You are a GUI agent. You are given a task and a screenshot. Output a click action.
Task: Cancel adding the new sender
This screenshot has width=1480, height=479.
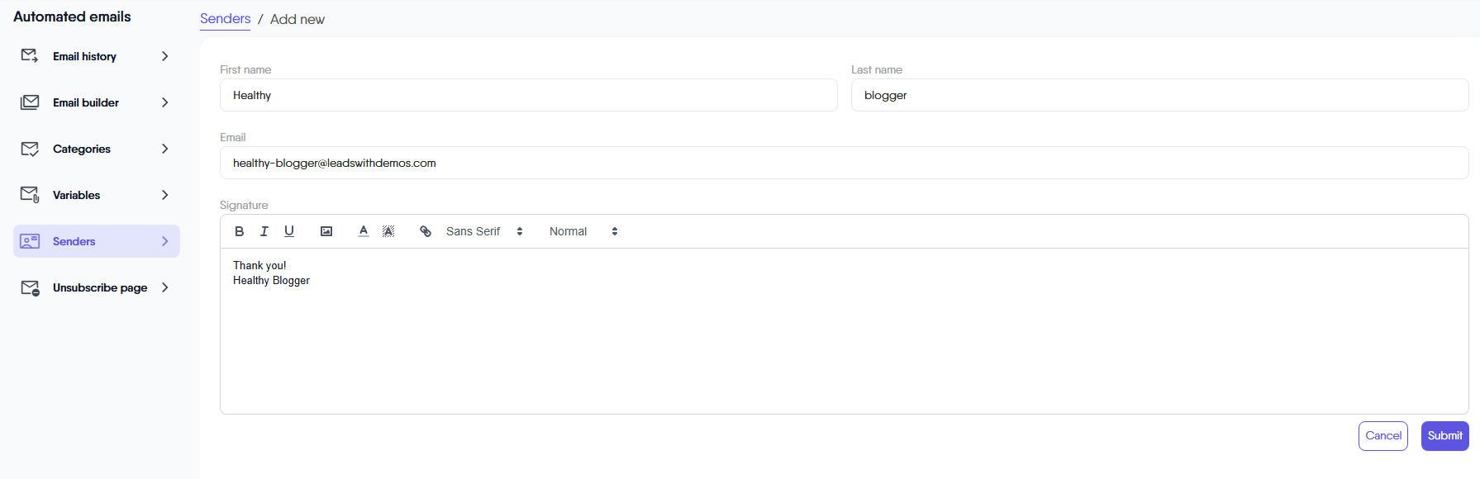click(x=1382, y=436)
